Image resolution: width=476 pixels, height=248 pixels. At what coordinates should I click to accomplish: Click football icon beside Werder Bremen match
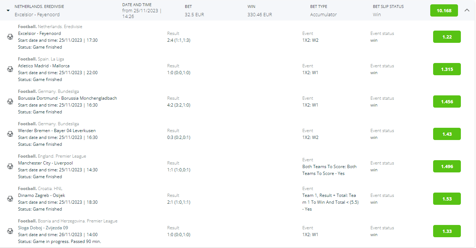click(10, 134)
